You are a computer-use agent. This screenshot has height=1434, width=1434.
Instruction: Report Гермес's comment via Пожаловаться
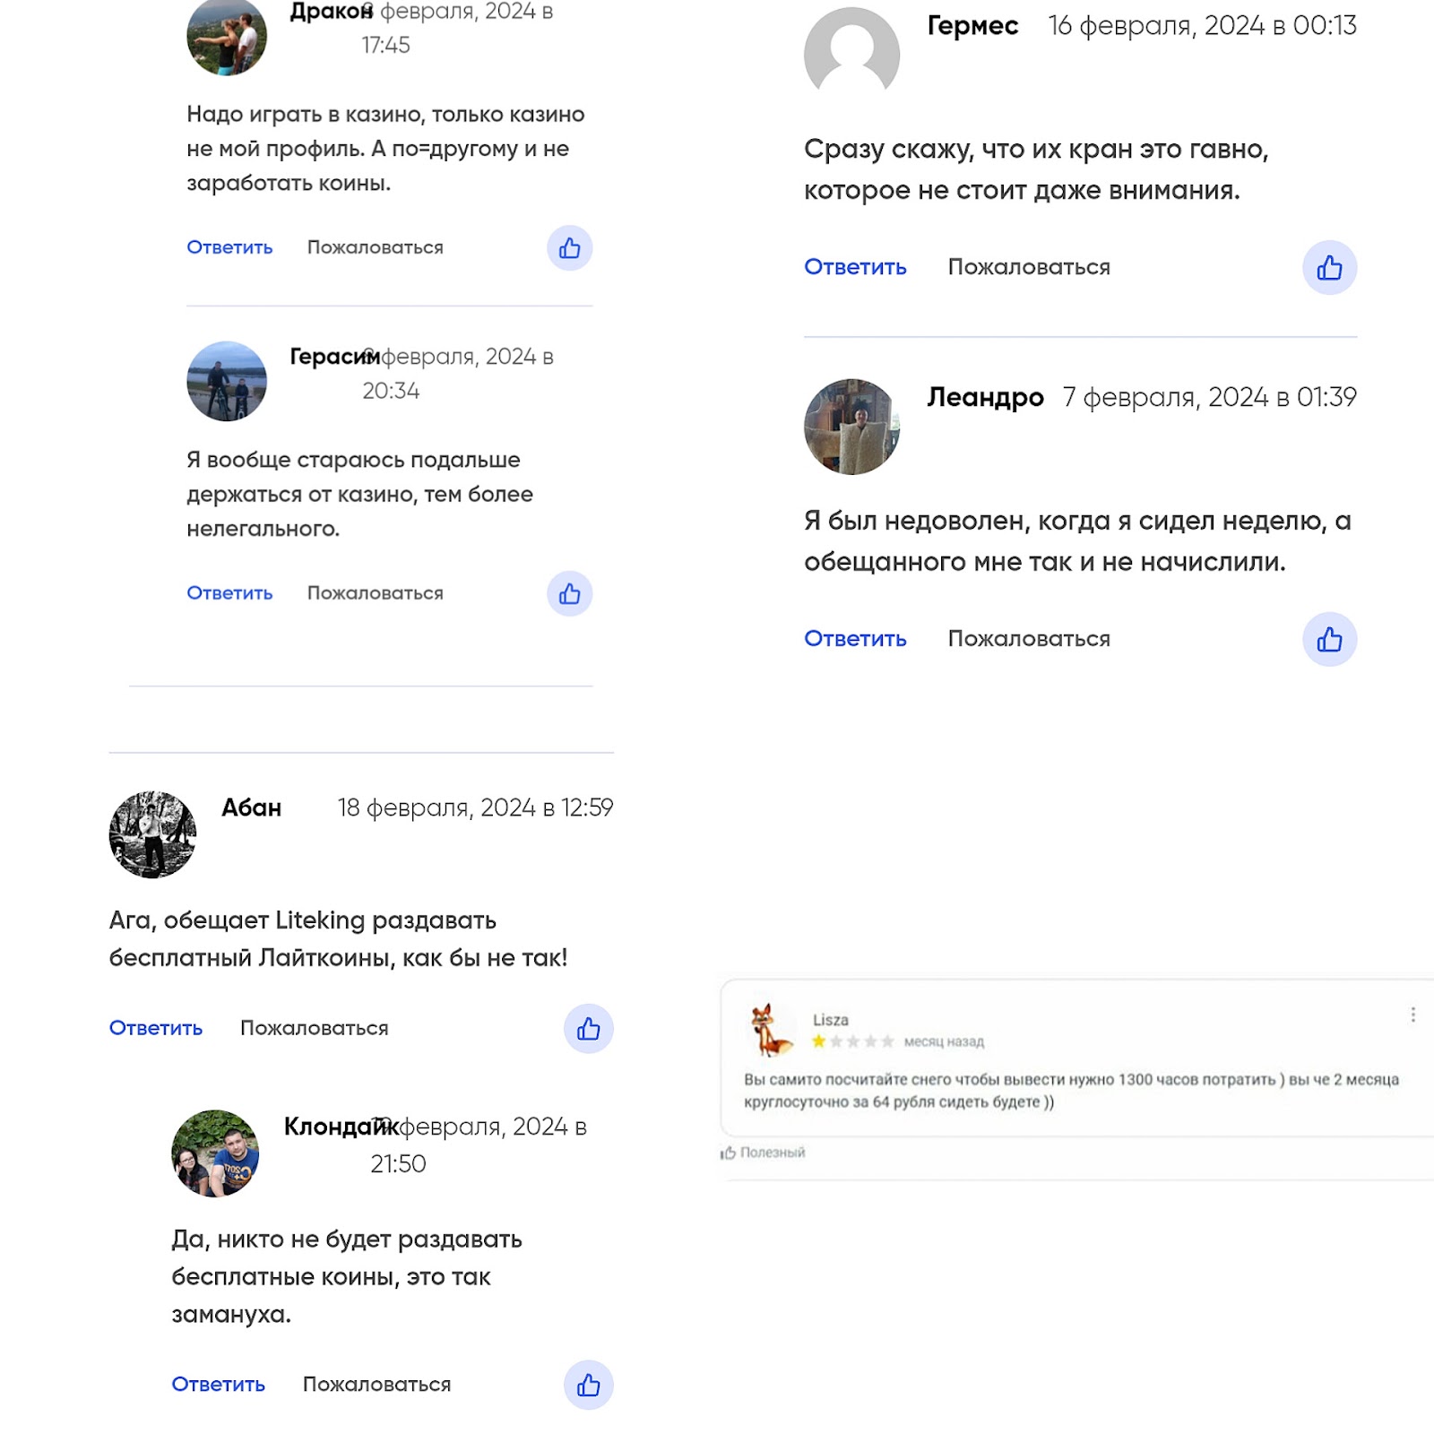[x=1029, y=267]
